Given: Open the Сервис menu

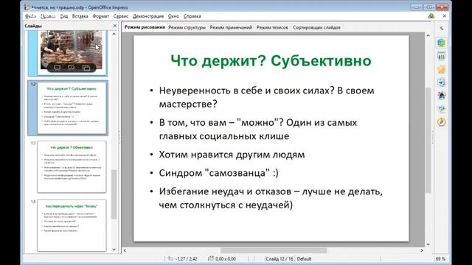Looking at the screenshot, I should click(x=121, y=16).
